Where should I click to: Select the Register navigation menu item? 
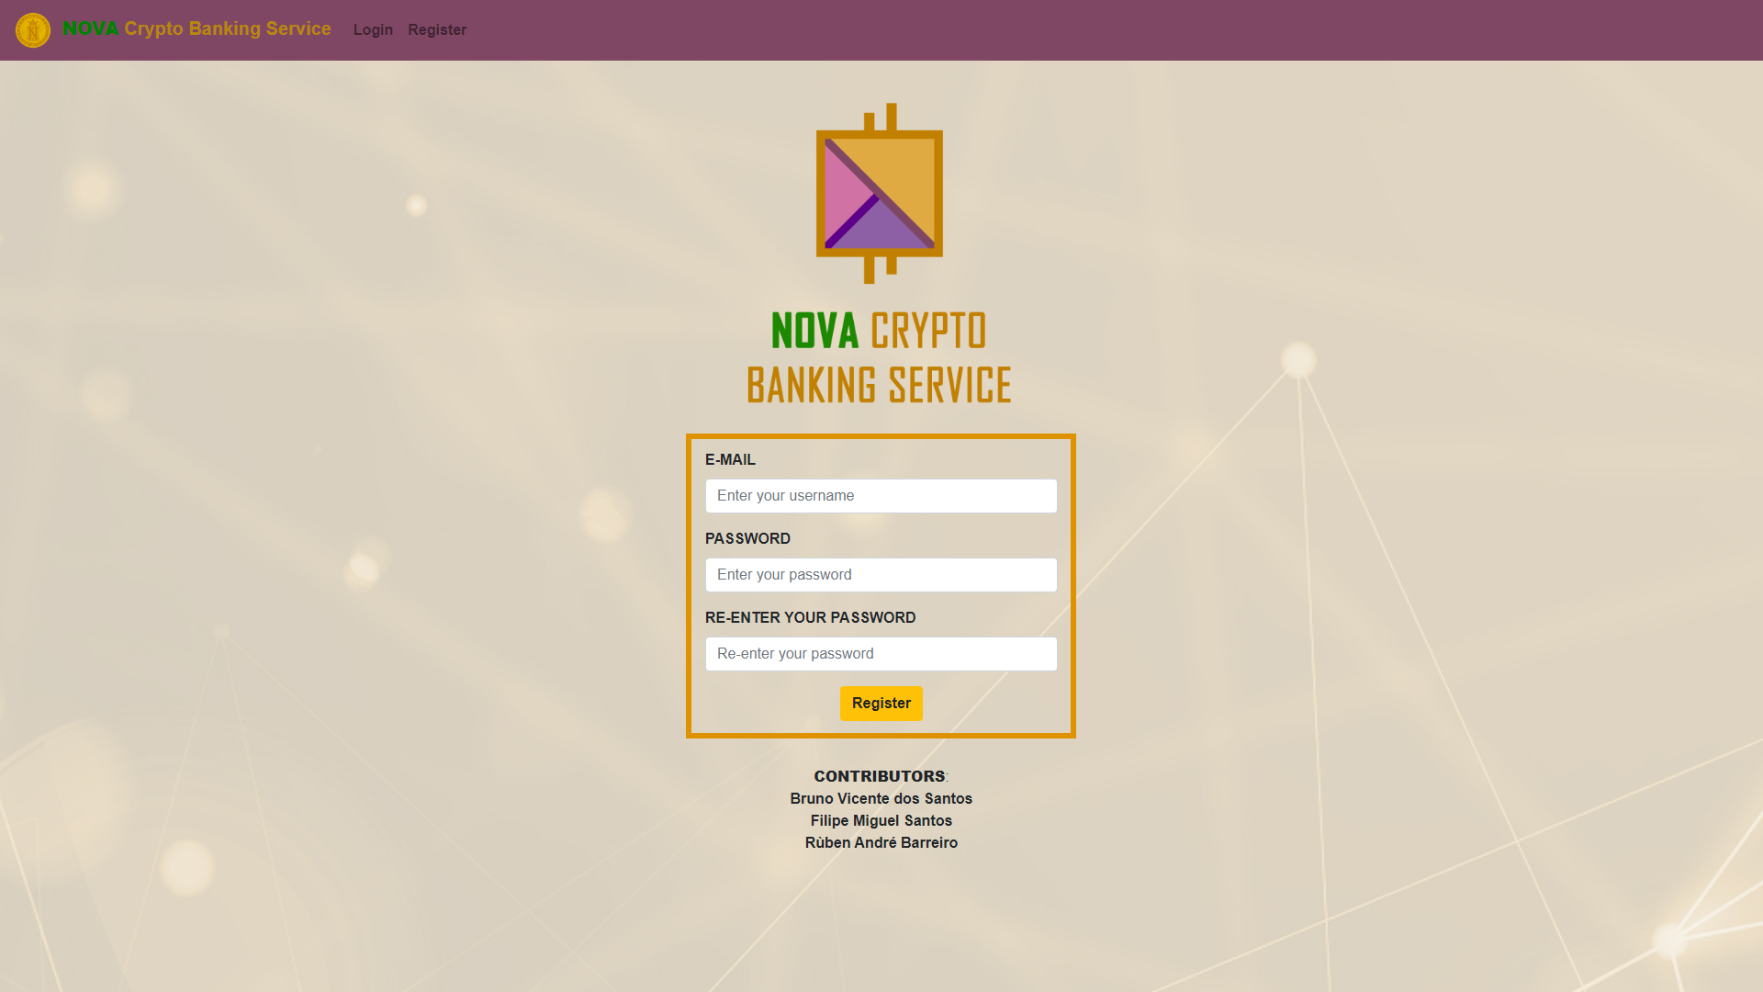[x=437, y=29]
